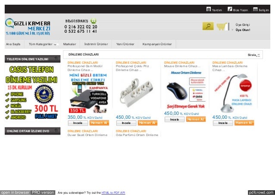Image resolution: width=275 pixels, height=195 pixels.
Task: Click the home icon in Telefon Dinleme Yazılımı header
Action: (56, 59)
